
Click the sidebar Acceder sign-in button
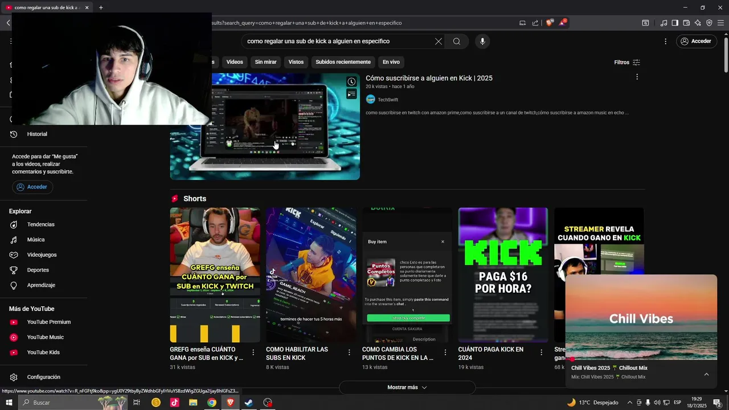[x=32, y=187]
